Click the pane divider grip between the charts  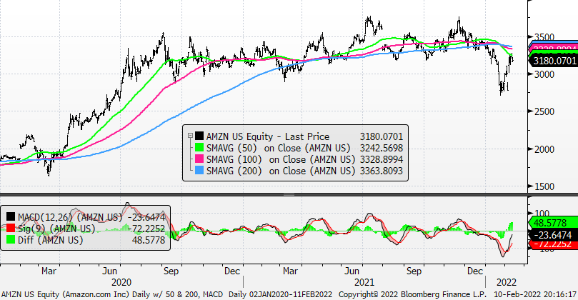pos(289,194)
